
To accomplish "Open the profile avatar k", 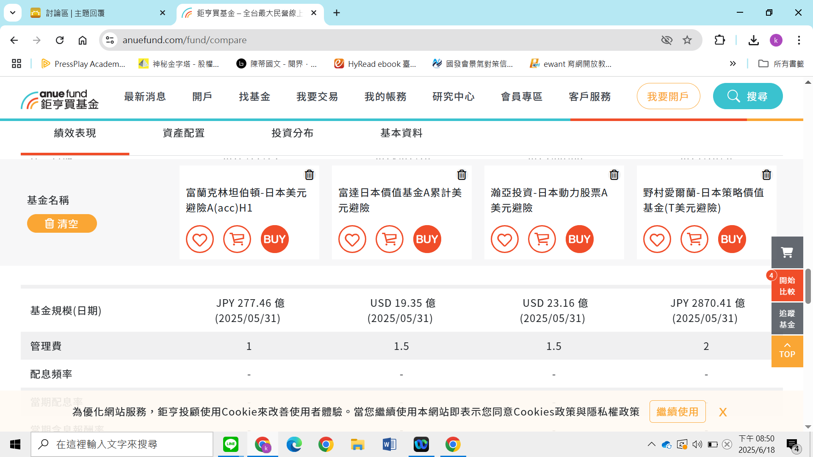I will point(776,40).
